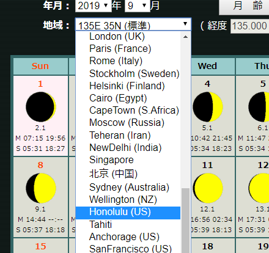Click moon times M 14:44 --:--
Screen dimensions: 269x253
[x=40, y=219]
